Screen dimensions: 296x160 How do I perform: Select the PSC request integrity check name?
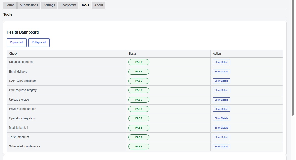click(23, 90)
